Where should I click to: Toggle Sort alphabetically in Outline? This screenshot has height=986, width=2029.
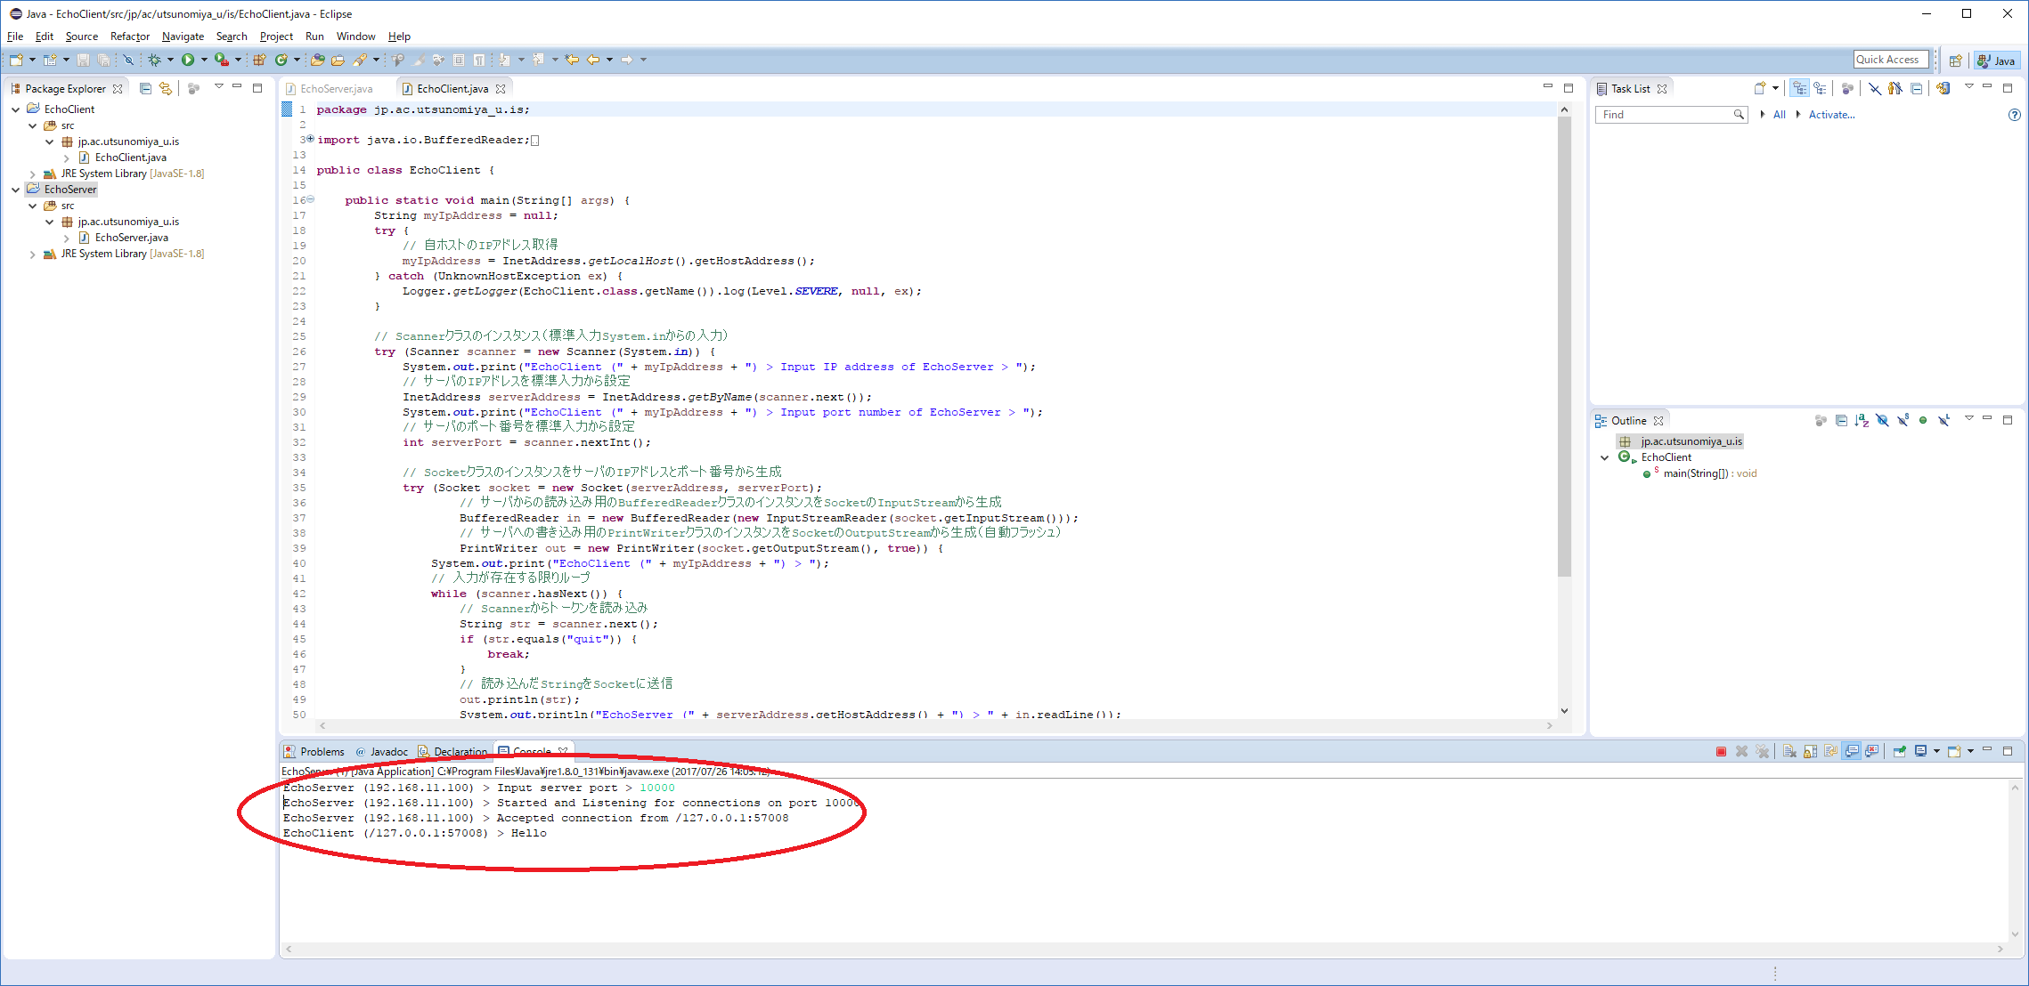pos(1862,420)
